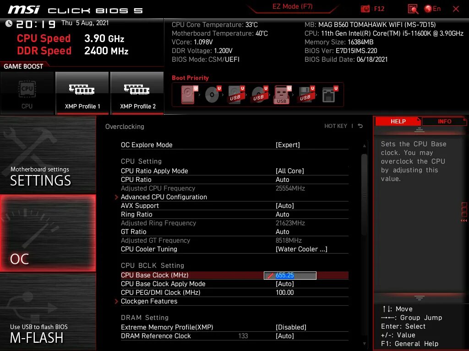Screen dimensions: 469x351
Task: Click the BIOS Ver E7D15IMS.220 text
Action: click(341, 51)
